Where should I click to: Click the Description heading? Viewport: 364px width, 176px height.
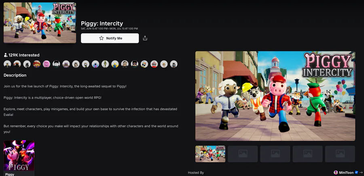(15, 75)
